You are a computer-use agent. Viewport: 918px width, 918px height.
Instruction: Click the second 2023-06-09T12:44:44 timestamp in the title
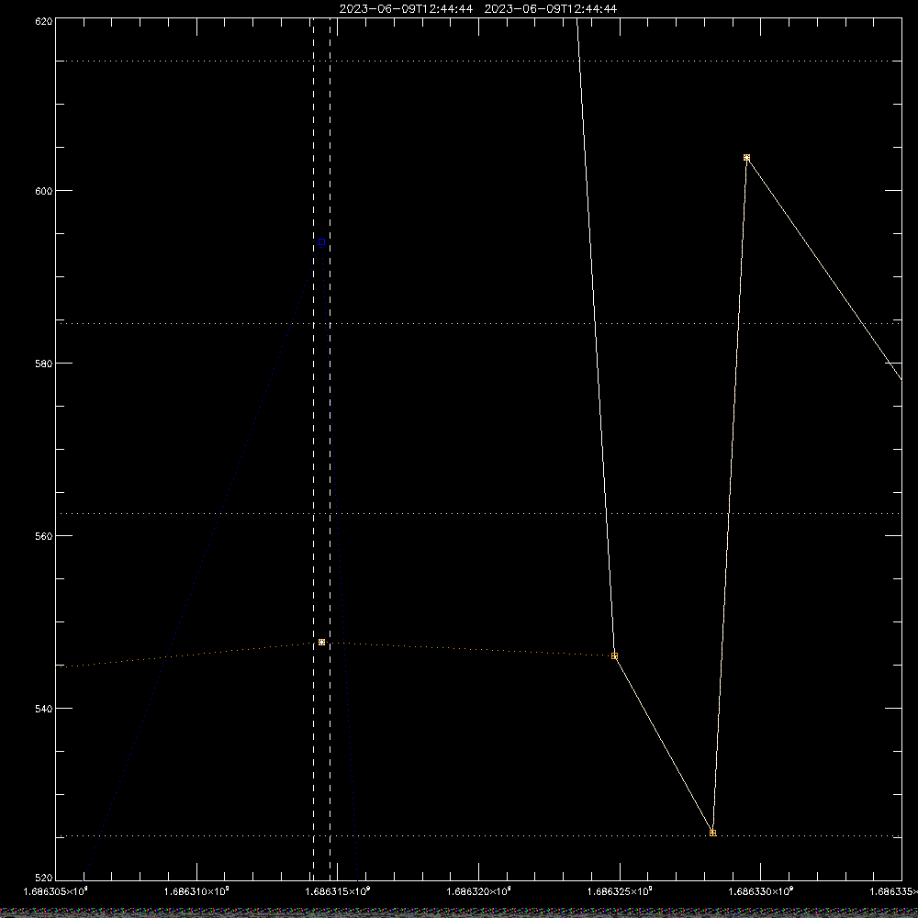[x=550, y=9]
